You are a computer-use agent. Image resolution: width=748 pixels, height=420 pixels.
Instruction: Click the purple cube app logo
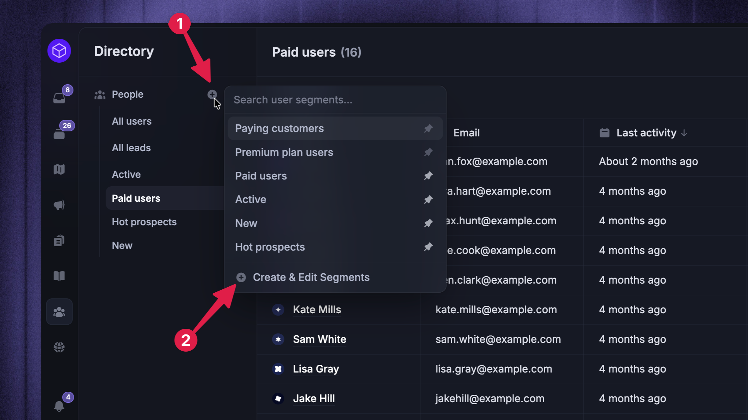pyautogui.click(x=59, y=51)
